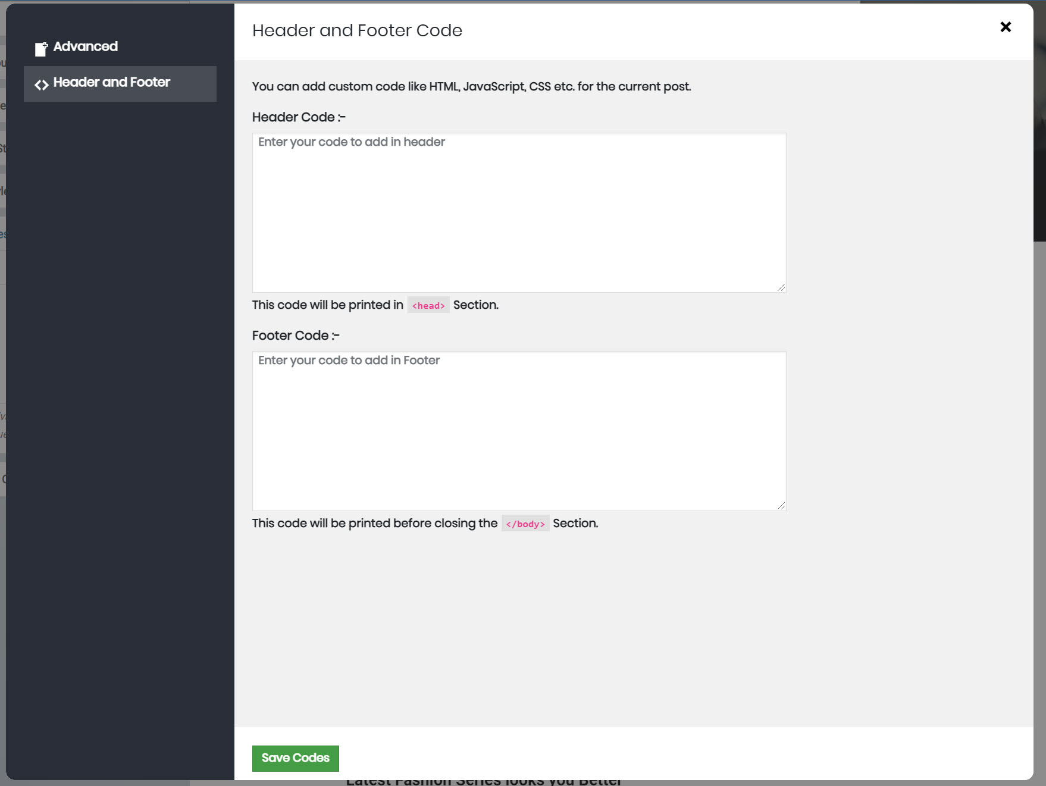
Task: Click 'This code will be printed in' text
Action: click(x=327, y=305)
